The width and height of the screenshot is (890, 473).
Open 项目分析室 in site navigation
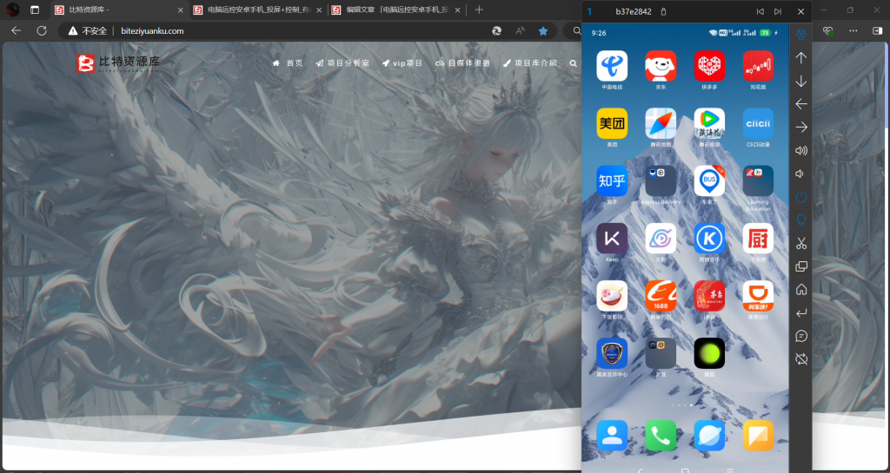[x=342, y=62]
